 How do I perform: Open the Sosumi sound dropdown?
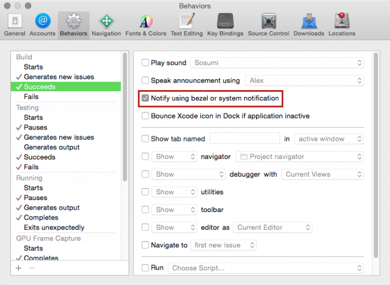[x=277, y=63]
